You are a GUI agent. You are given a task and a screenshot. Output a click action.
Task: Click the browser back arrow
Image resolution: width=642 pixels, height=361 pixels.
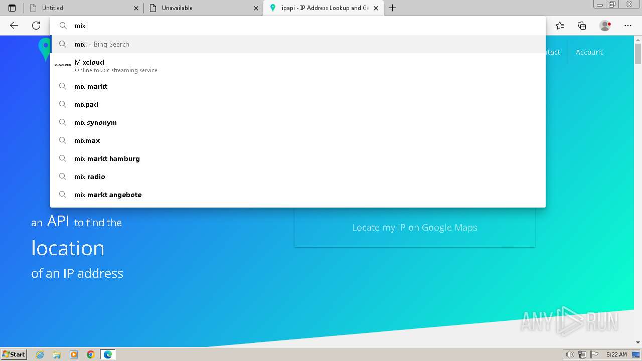[14, 26]
